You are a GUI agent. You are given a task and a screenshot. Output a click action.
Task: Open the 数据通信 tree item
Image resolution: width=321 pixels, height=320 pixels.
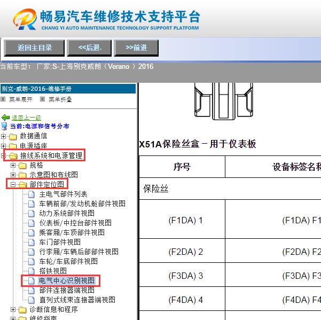pyautogui.click(x=33, y=136)
